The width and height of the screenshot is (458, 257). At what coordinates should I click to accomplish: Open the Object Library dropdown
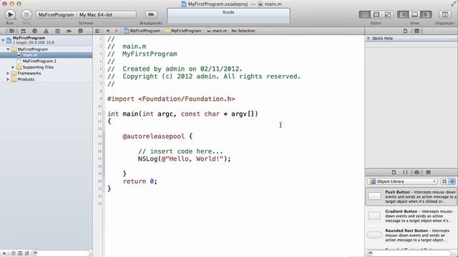tap(402, 181)
